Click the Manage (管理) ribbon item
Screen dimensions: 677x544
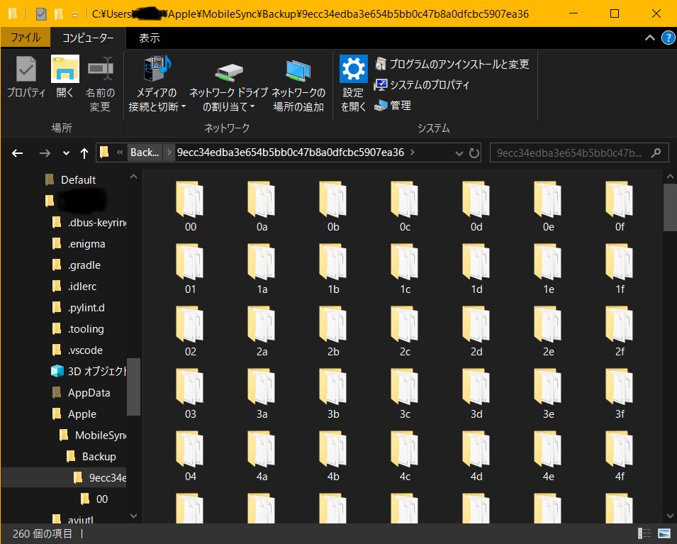(392, 106)
